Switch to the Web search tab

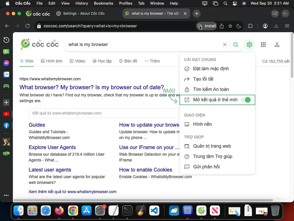tap(27, 61)
